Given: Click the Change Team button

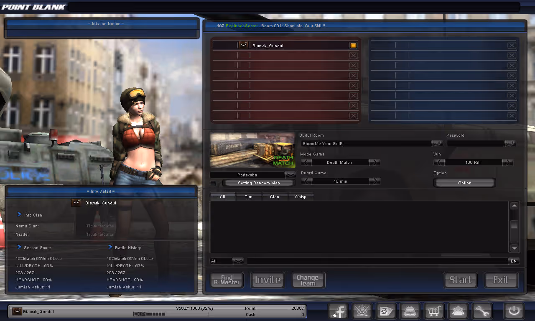Looking at the screenshot, I should [308, 280].
